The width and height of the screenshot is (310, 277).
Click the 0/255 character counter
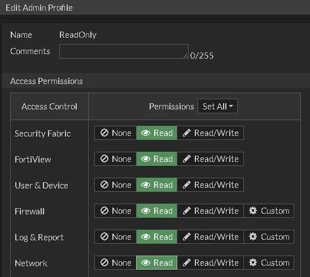[202, 56]
